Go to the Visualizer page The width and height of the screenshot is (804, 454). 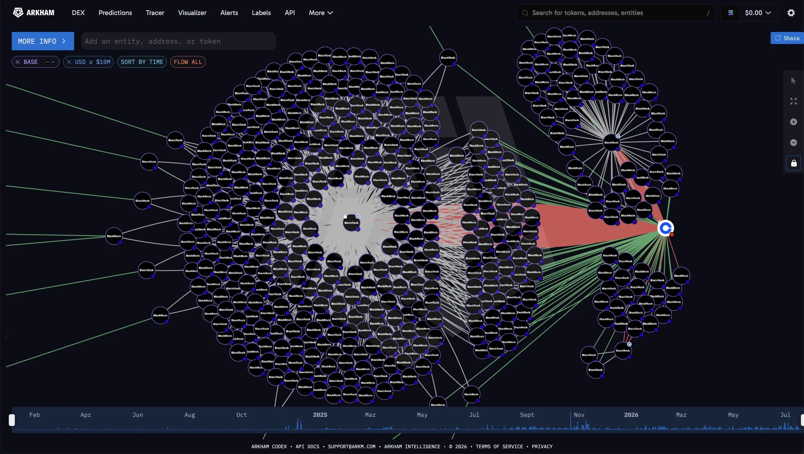pos(192,13)
